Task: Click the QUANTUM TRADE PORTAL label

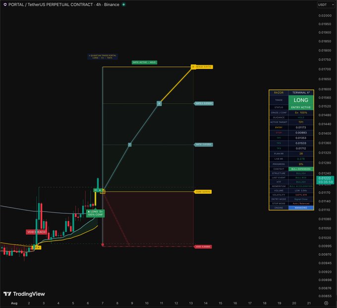Action: point(103,56)
